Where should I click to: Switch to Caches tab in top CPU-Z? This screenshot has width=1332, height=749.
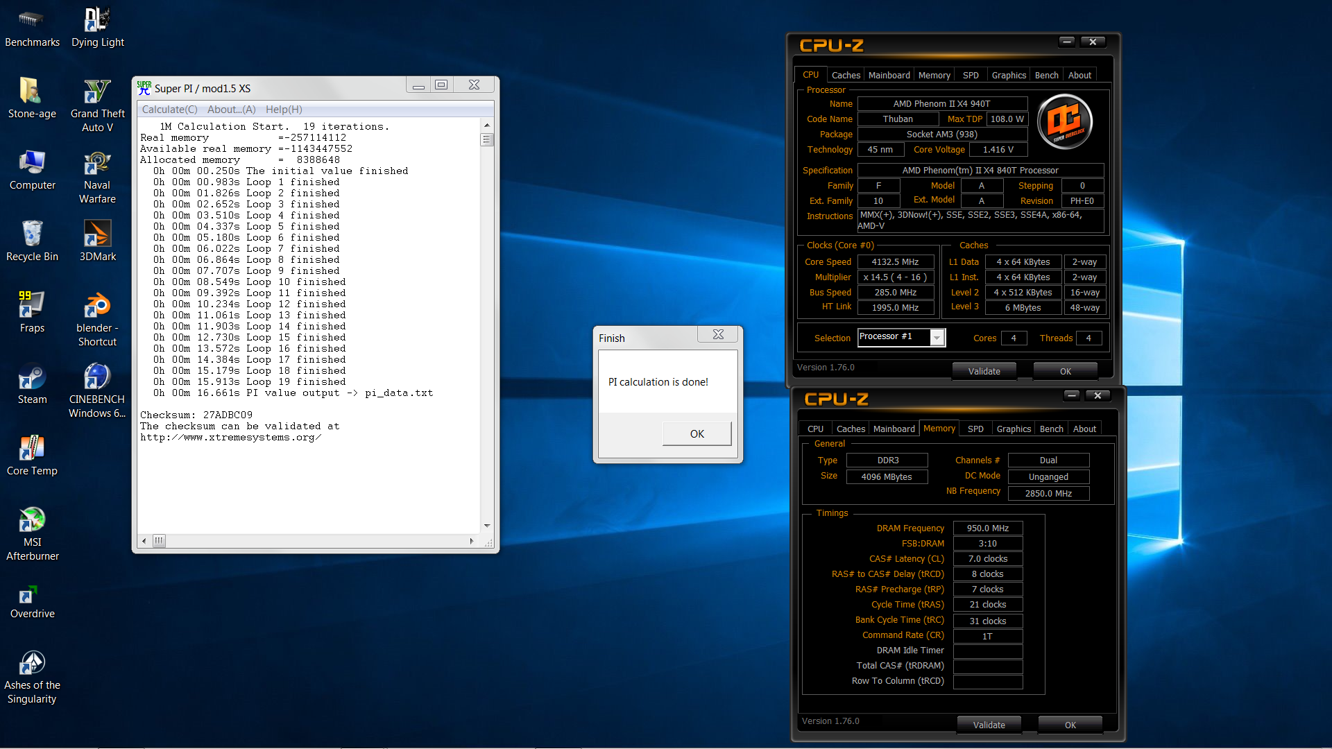click(x=846, y=75)
